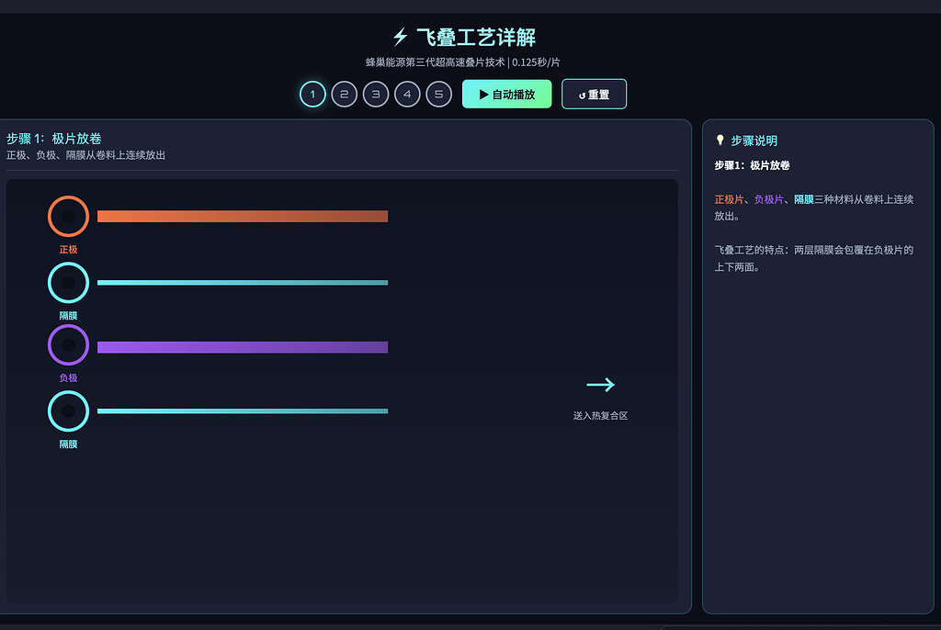
Task: Click the 飞叠工艺的特点 paragraph
Action: (x=814, y=259)
